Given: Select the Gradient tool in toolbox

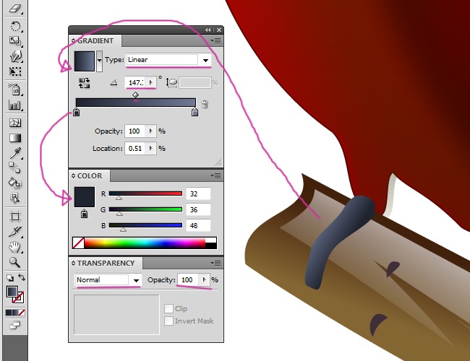Looking at the screenshot, I should click(15, 138).
